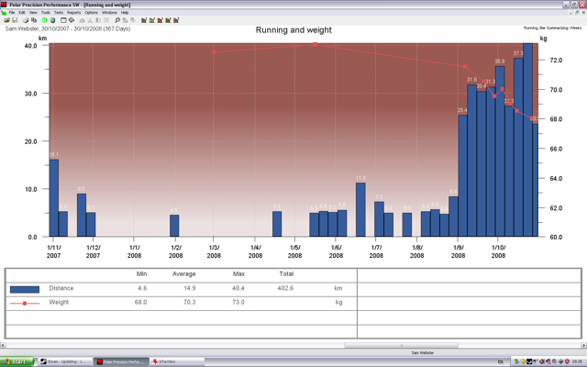The width and height of the screenshot is (587, 367).
Task: Click the bar labeled 11.3 in chart
Action: [x=360, y=209]
